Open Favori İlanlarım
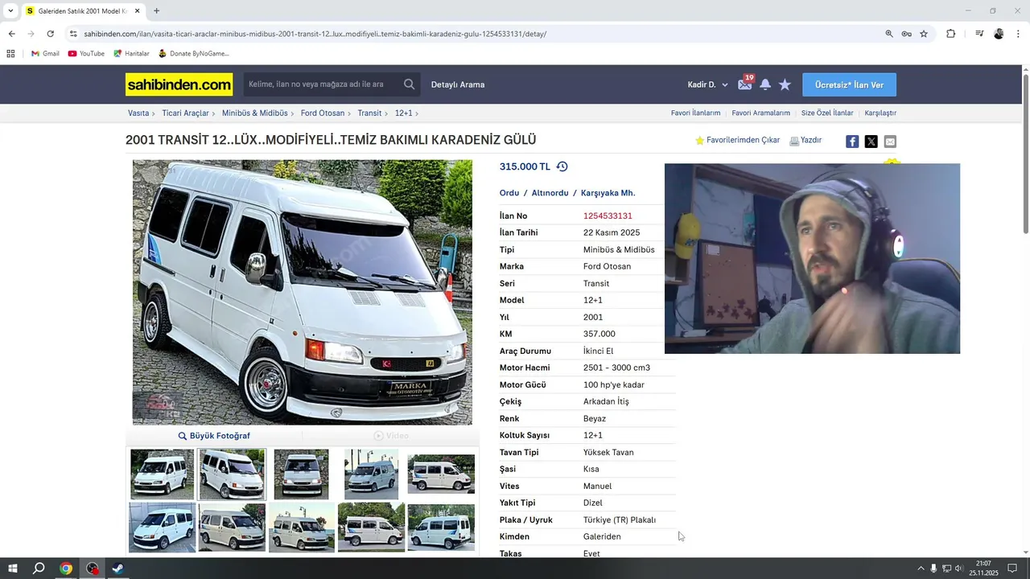 (x=695, y=113)
